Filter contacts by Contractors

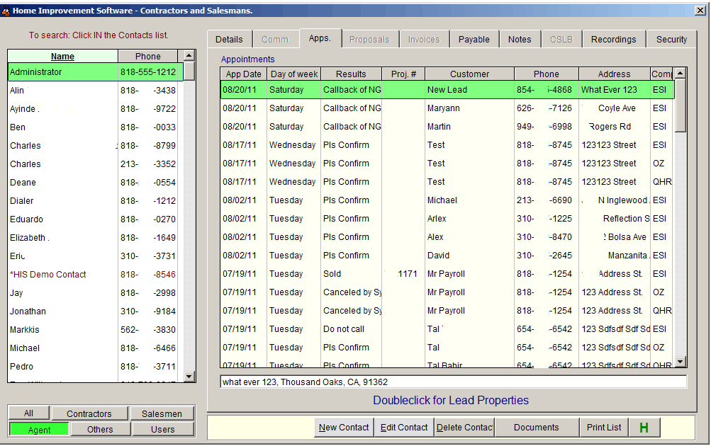tap(89, 413)
